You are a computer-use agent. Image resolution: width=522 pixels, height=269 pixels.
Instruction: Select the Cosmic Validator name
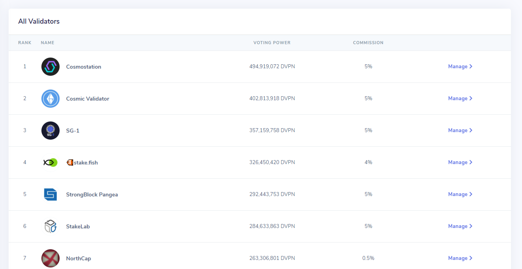tap(88, 99)
